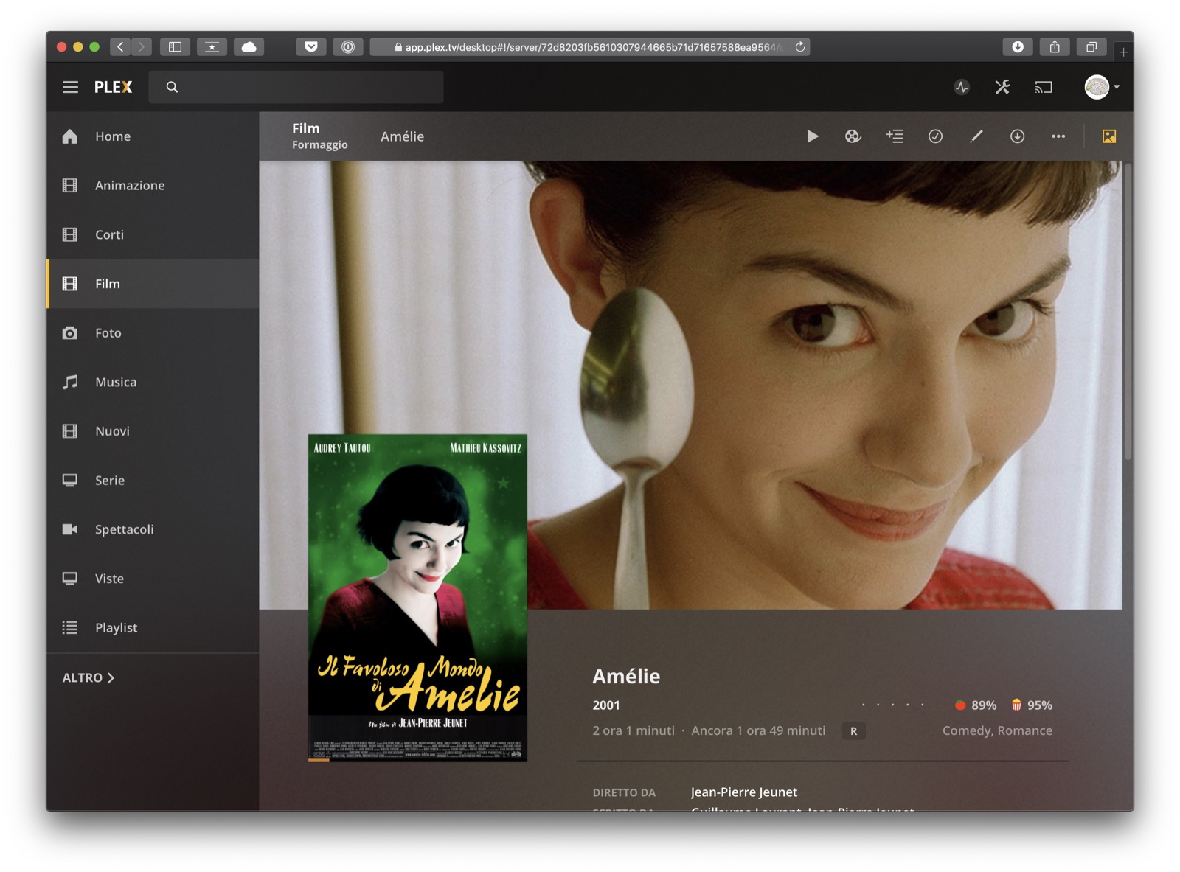Open the More options ellipsis menu

coord(1058,136)
